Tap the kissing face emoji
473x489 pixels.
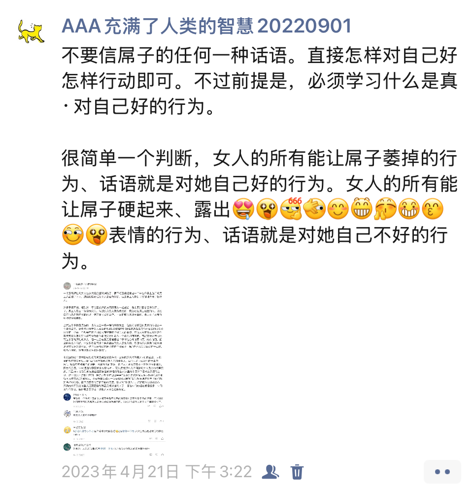[x=433, y=208]
